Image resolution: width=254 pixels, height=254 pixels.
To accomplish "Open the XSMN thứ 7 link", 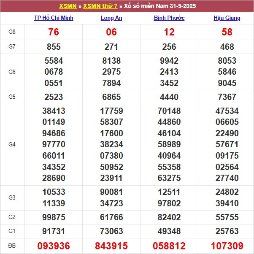I will (100, 6).
